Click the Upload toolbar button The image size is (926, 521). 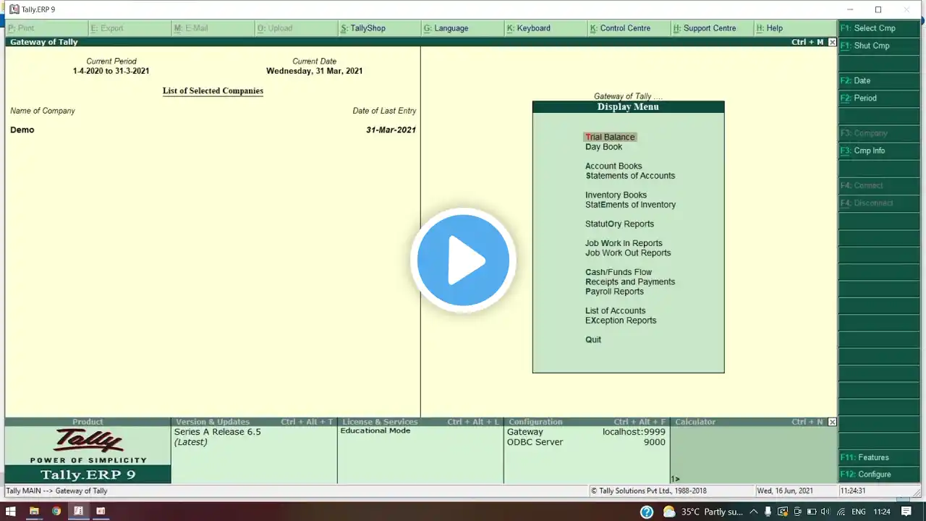coord(296,28)
